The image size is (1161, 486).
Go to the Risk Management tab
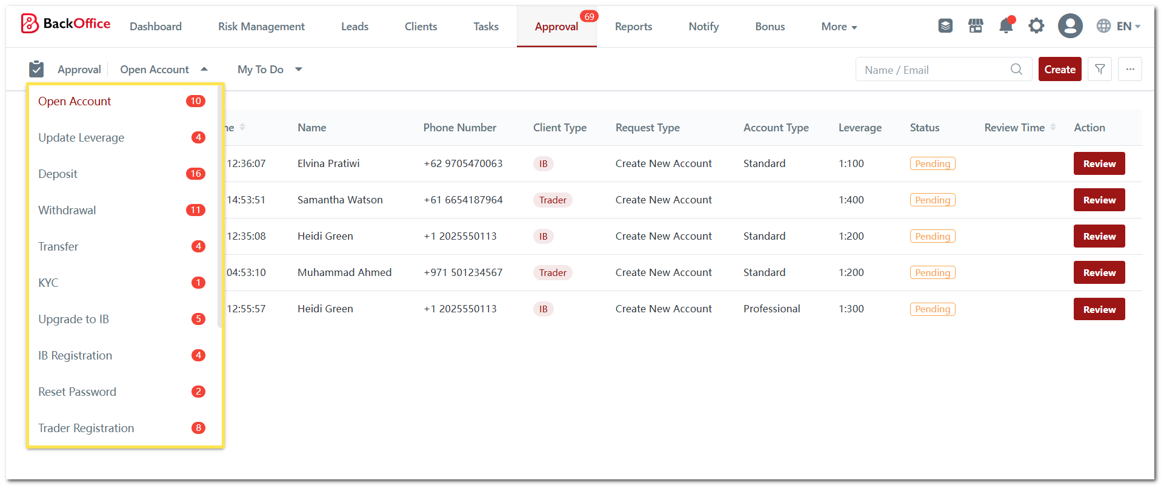[x=261, y=27]
